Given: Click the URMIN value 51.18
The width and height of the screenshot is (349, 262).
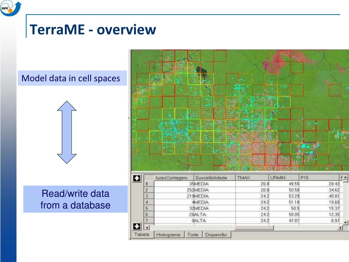Looking at the screenshot, I should click(x=294, y=202).
